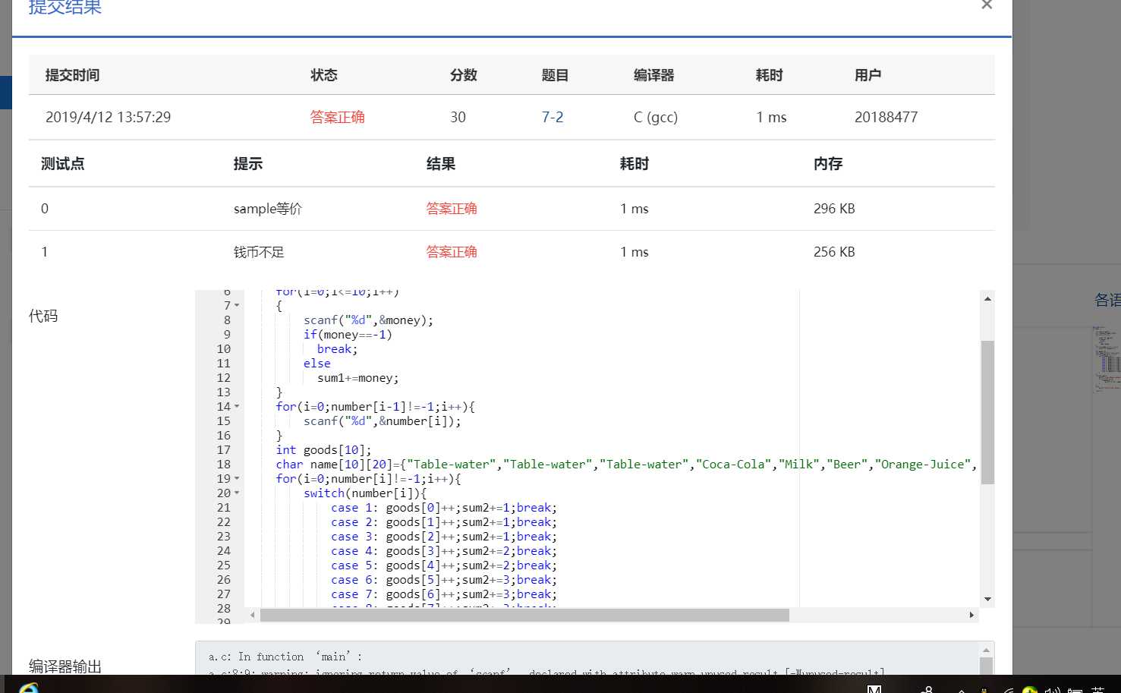Select the 结果 column header

[x=441, y=164]
